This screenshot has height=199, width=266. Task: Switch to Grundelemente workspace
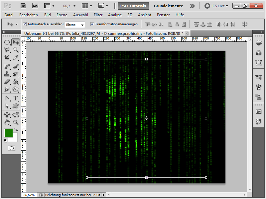pyautogui.click(x=169, y=6)
